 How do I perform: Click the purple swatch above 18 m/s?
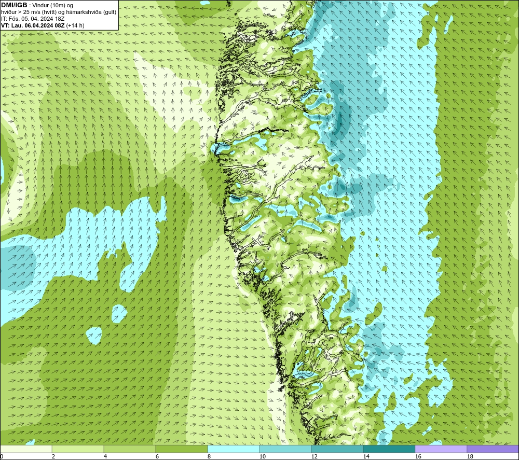tap(493, 449)
